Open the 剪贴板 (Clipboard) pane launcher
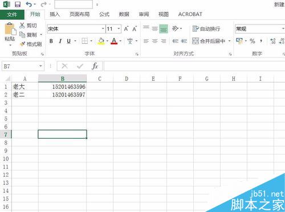Viewport: 285px width, 212px height. coord(42,54)
